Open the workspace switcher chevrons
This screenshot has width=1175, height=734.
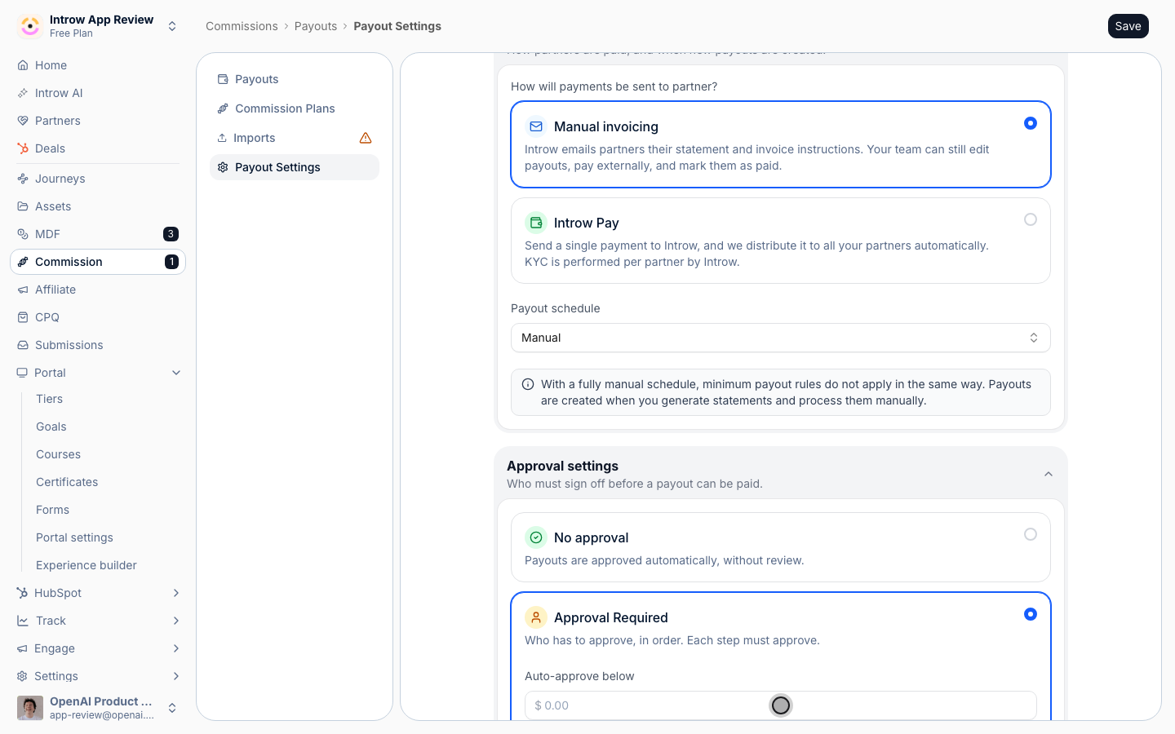172,26
